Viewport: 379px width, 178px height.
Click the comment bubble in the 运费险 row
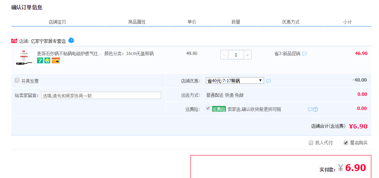310,109
